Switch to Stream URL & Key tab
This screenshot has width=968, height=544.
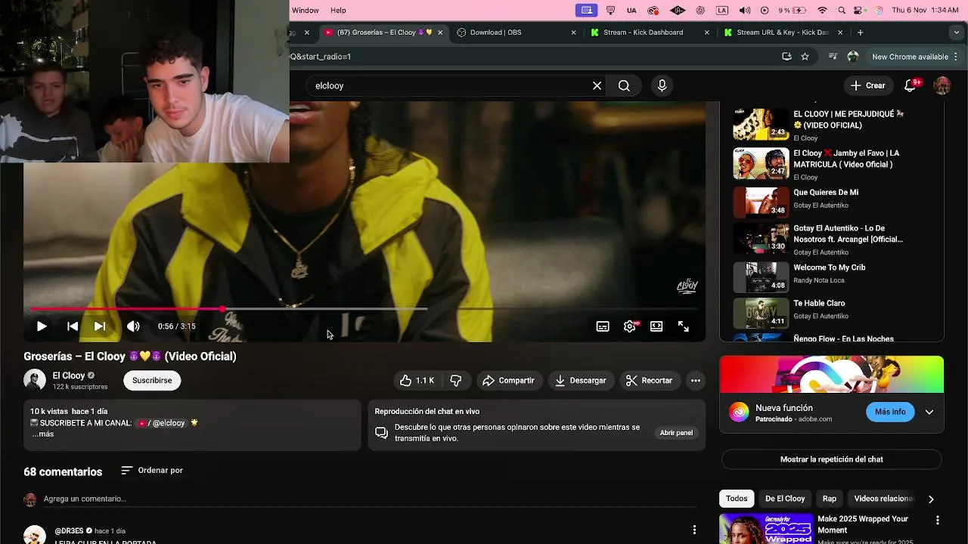[783, 32]
